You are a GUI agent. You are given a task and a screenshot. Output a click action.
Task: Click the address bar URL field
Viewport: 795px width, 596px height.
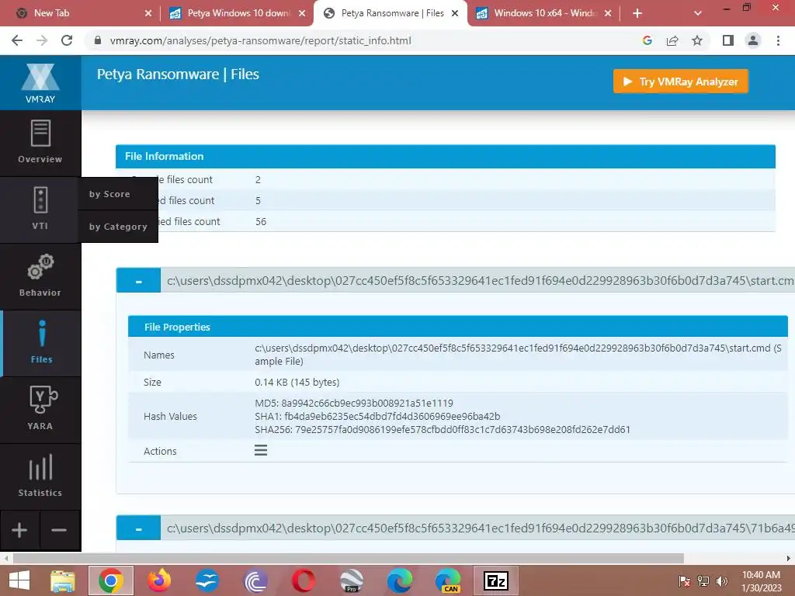click(x=365, y=40)
